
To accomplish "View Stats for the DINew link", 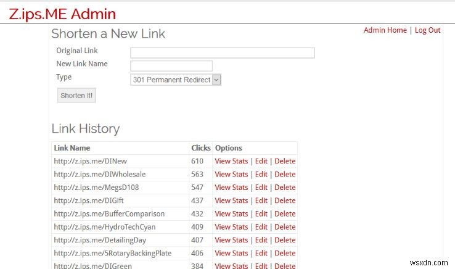I will pyautogui.click(x=231, y=161).
